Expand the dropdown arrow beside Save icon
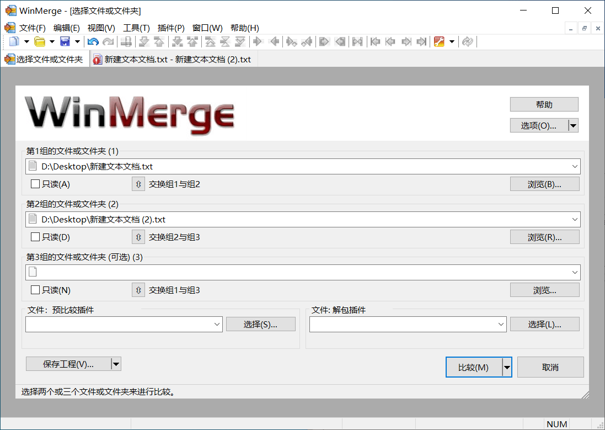Viewport: 605px width, 430px height. (x=77, y=41)
